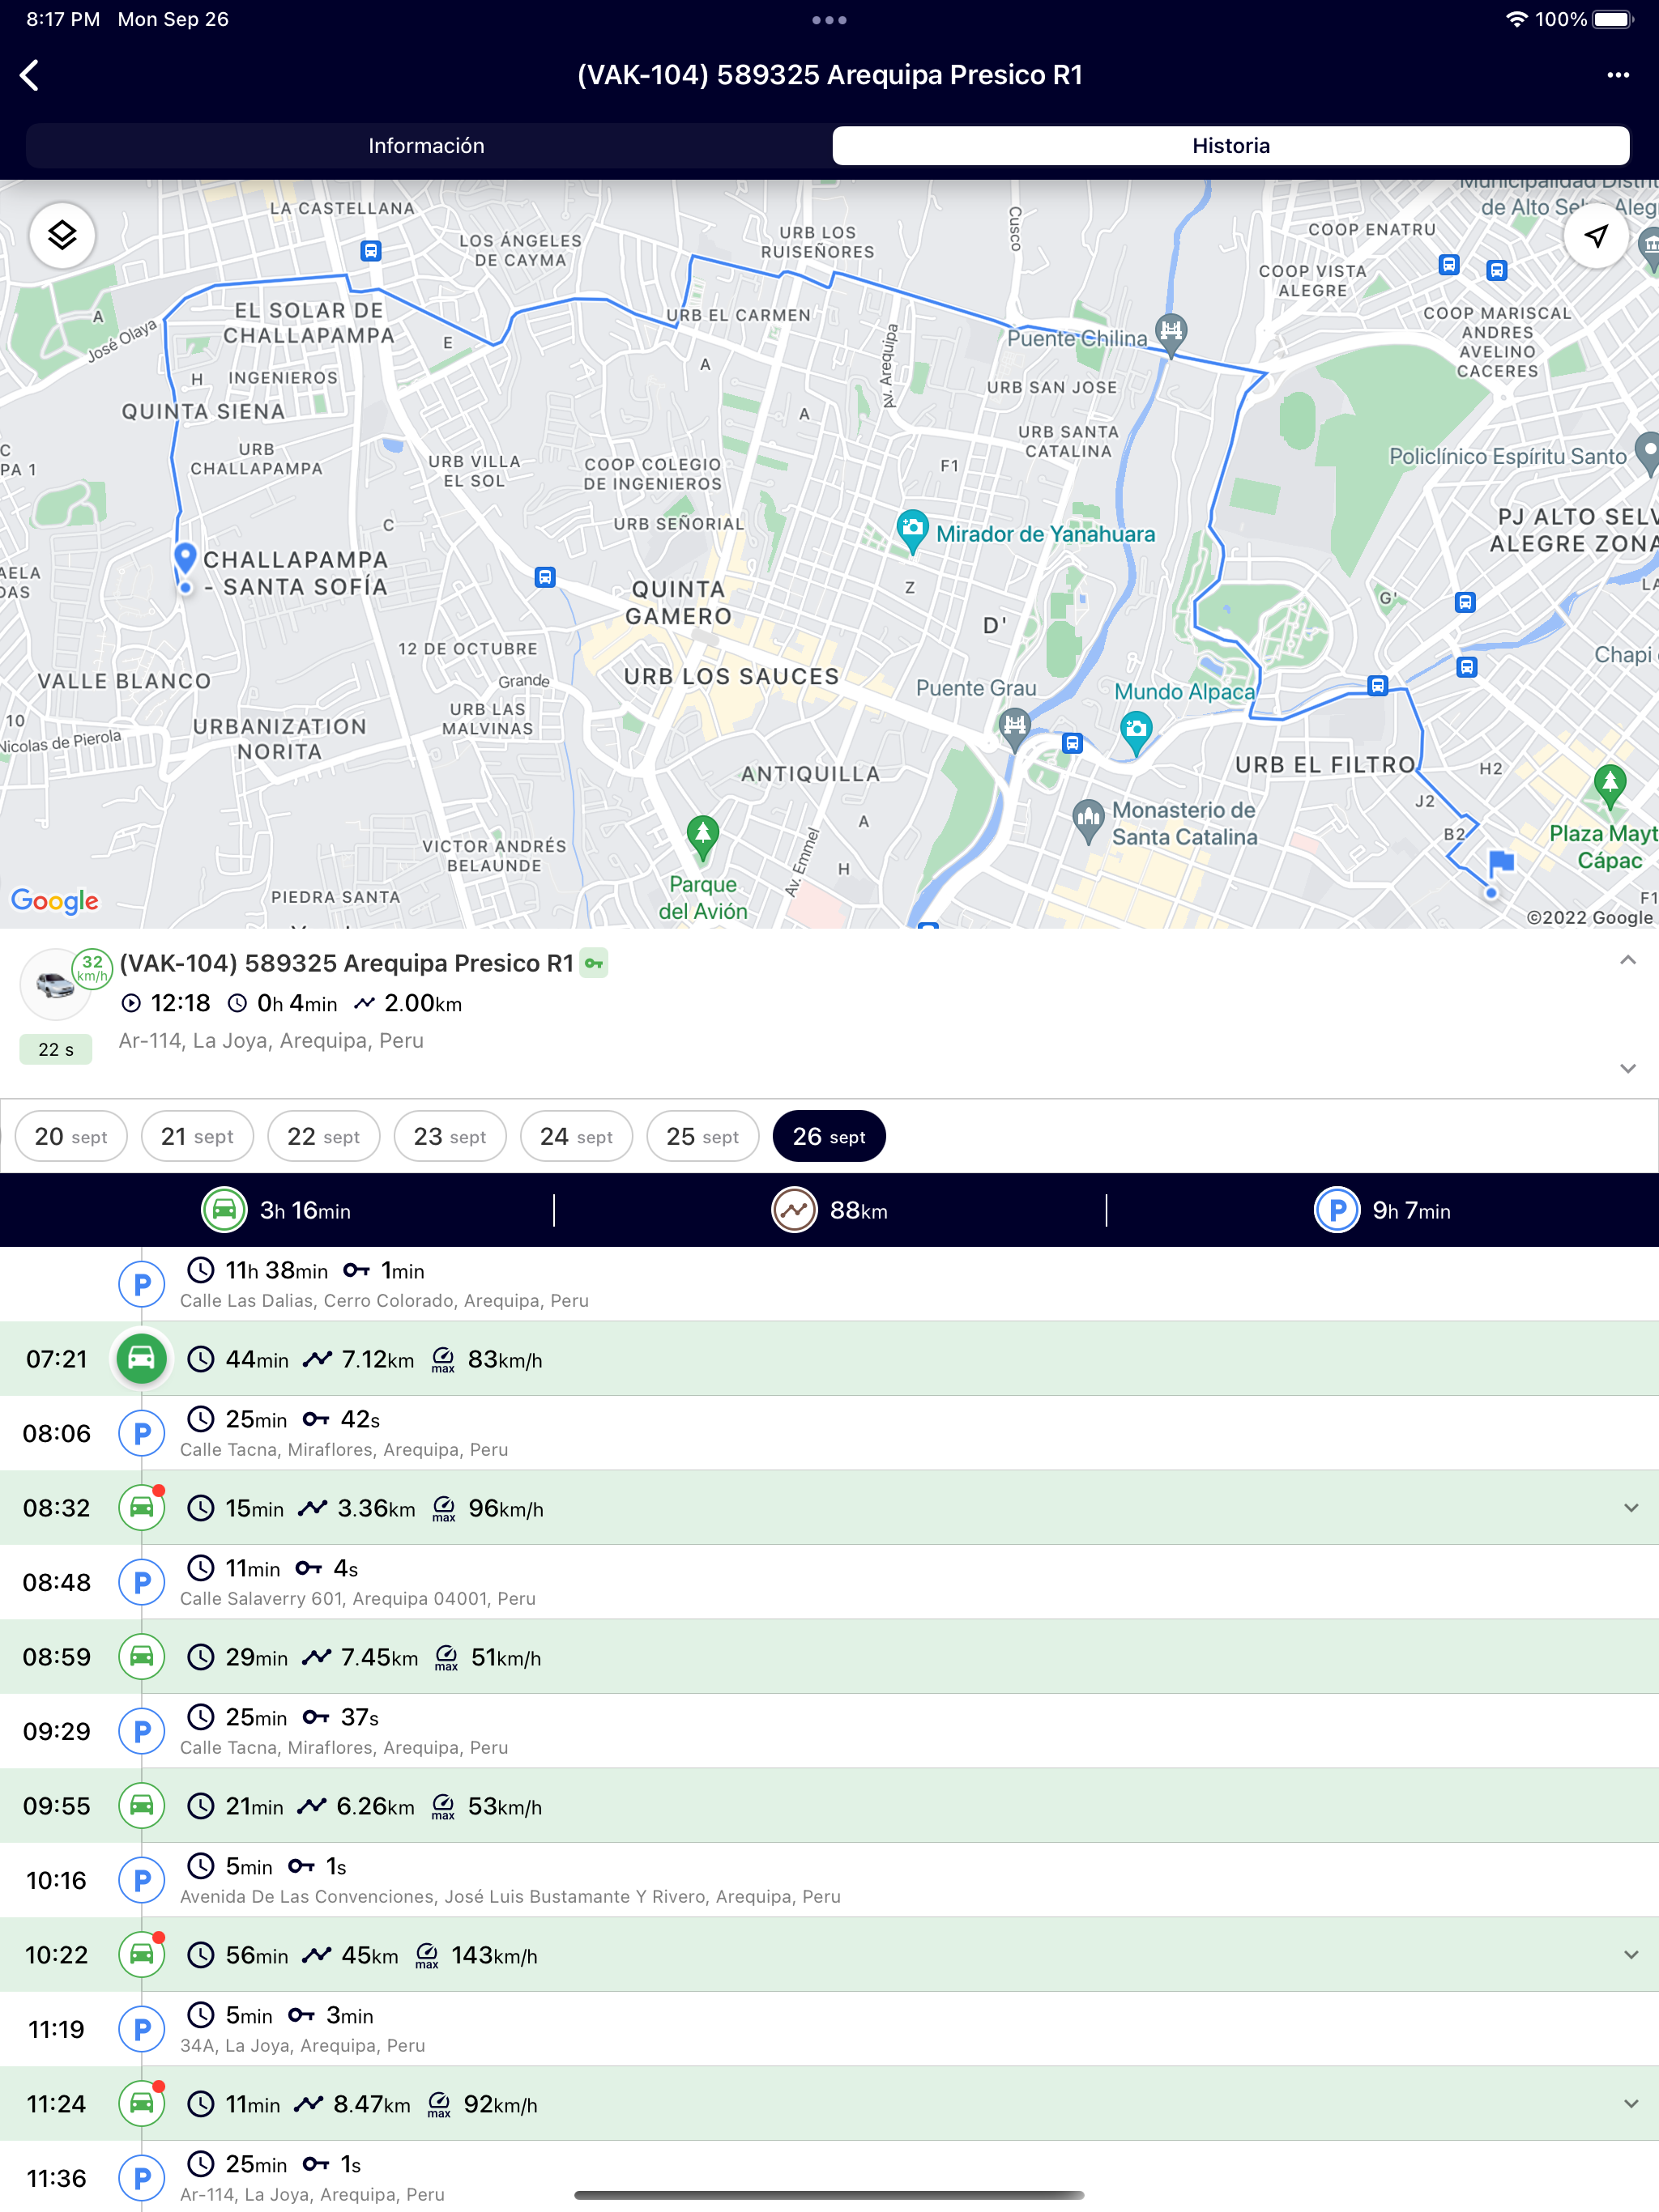
Task: Tap the bus stop near Quinta Gamero
Action: pyautogui.click(x=544, y=577)
